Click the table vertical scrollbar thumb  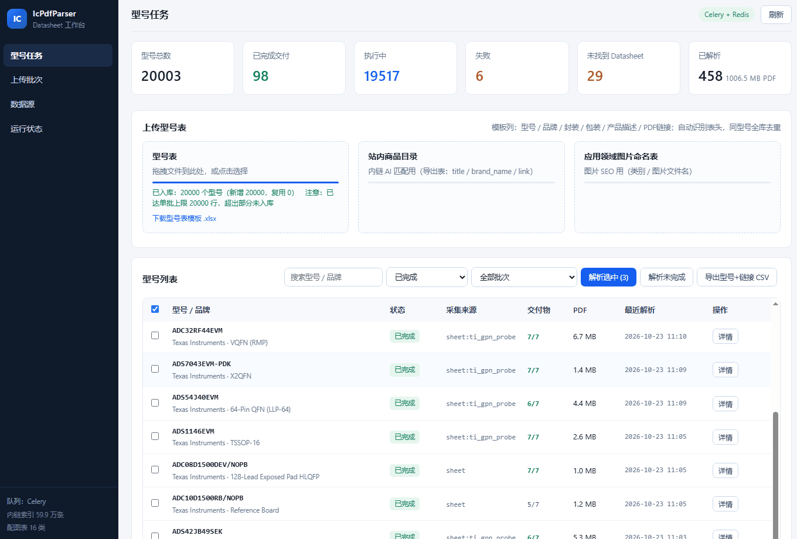pos(775,475)
